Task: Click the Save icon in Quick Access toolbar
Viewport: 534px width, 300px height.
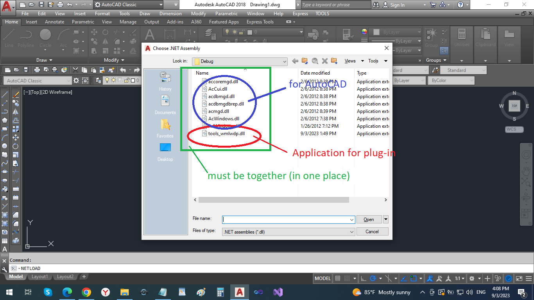Action: 41,5
